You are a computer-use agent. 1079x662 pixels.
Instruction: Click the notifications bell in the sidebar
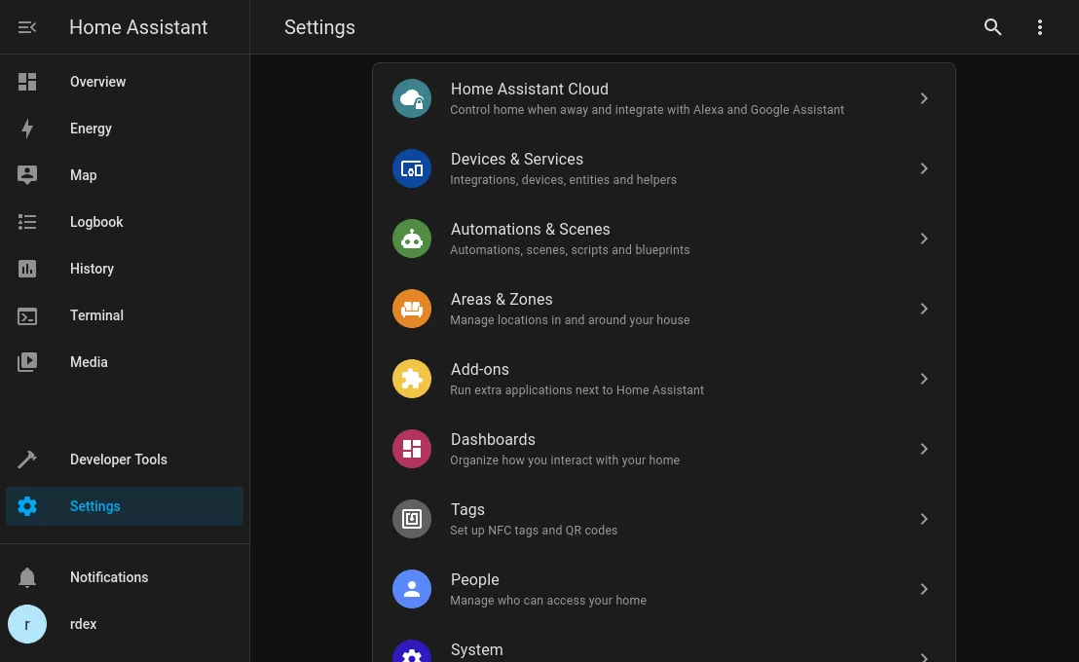click(27, 577)
